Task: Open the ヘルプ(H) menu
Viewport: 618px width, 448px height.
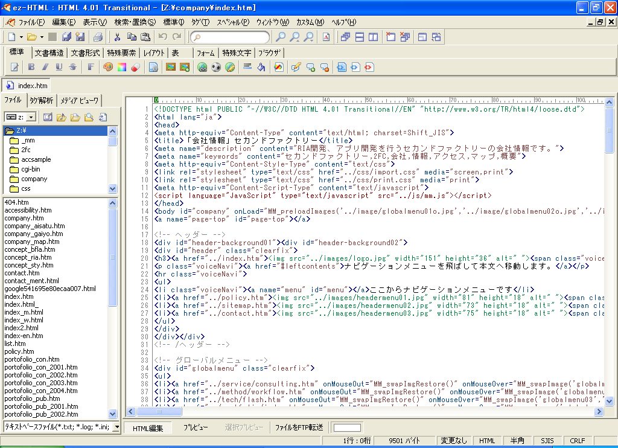Action: 343,22
